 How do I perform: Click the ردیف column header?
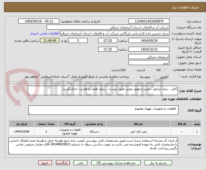click(197, 124)
